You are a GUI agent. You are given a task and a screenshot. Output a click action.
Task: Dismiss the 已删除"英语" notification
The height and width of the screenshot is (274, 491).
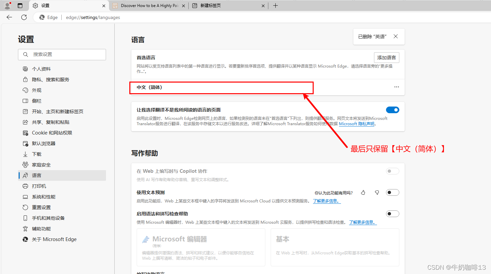(x=396, y=36)
